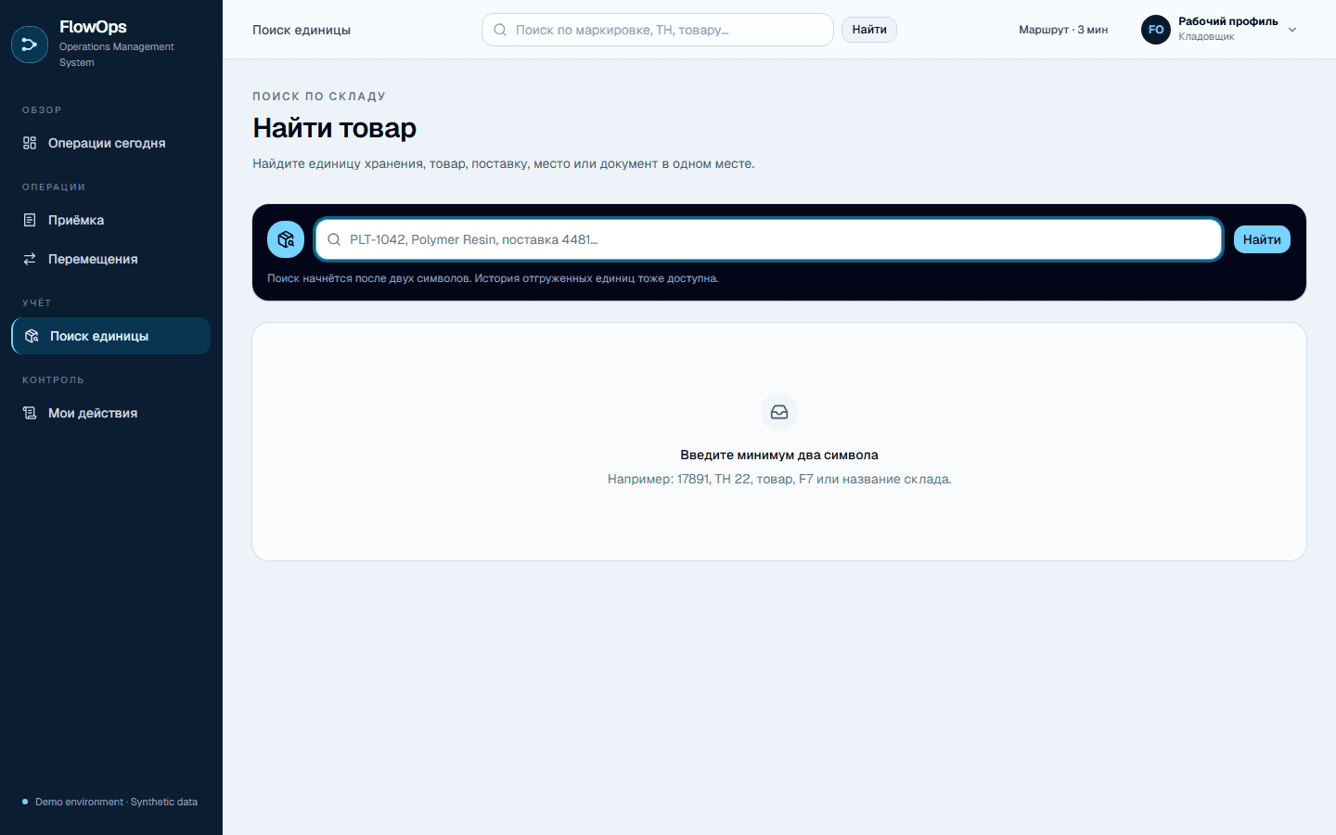The height and width of the screenshot is (835, 1336).
Task: Select Поиск единицы in sidebar
Action: click(x=111, y=336)
